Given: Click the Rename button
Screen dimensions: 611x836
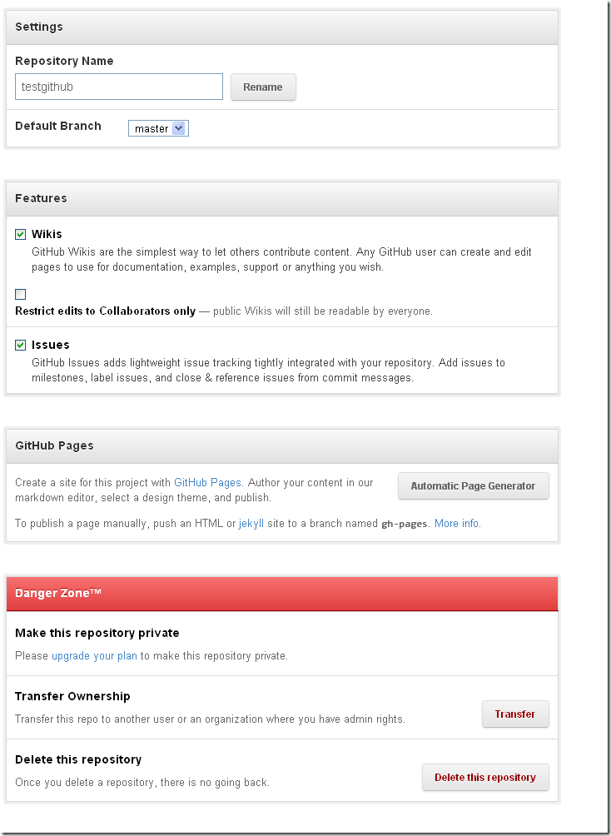Looking at the screenshot, I should click(263, 87).
